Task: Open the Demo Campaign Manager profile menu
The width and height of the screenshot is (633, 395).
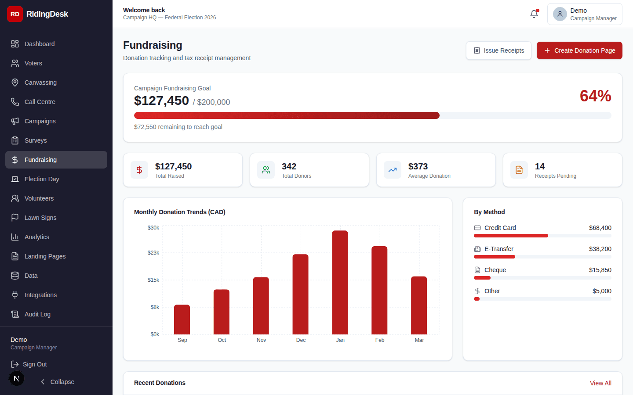Action: coord(585,14)
